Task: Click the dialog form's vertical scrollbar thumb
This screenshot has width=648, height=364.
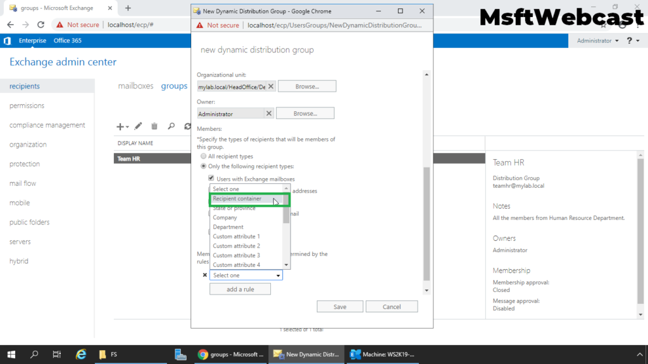Action: click(427, 224)
